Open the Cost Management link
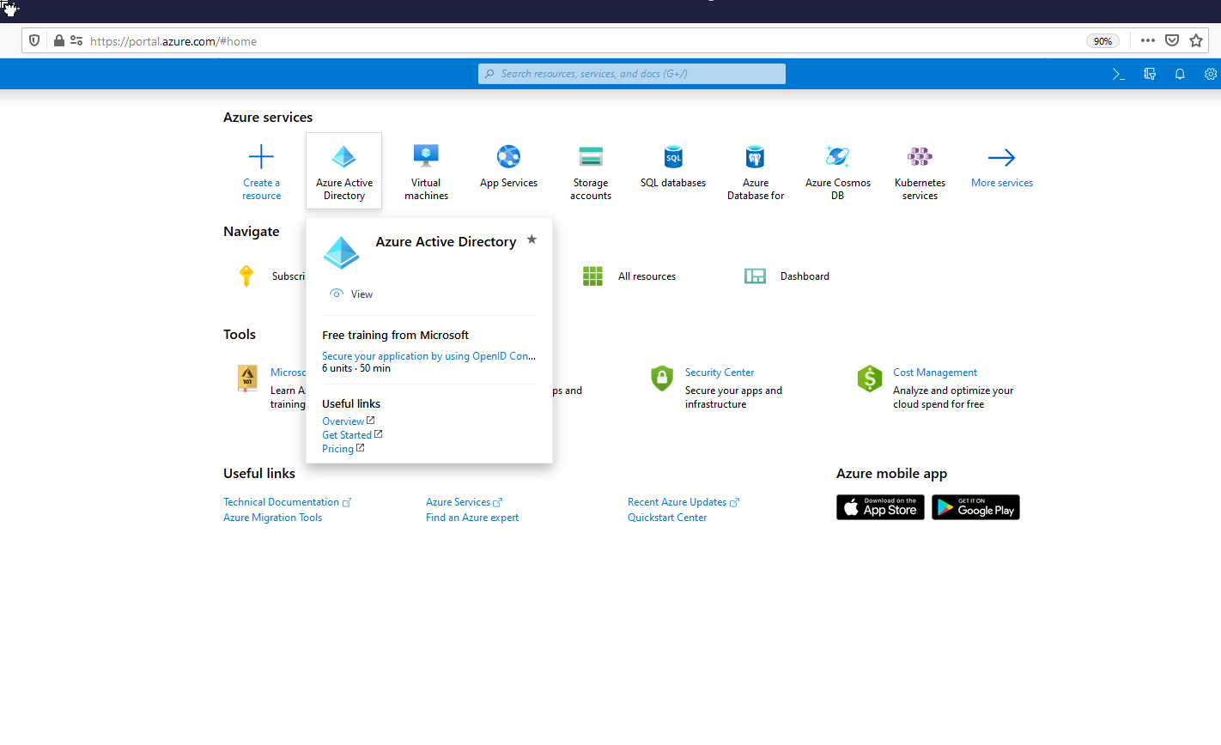This screenshot has width=1221, height=745. [x=935, y=372]
